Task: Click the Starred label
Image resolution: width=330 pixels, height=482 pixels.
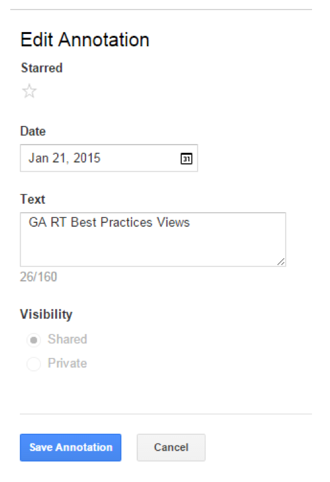Action: [42, 67]
